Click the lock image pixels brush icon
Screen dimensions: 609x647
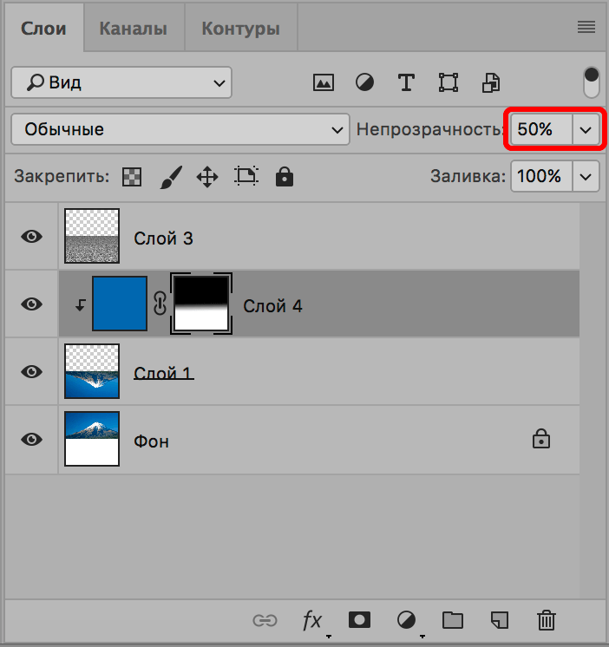tap(170, 177)
